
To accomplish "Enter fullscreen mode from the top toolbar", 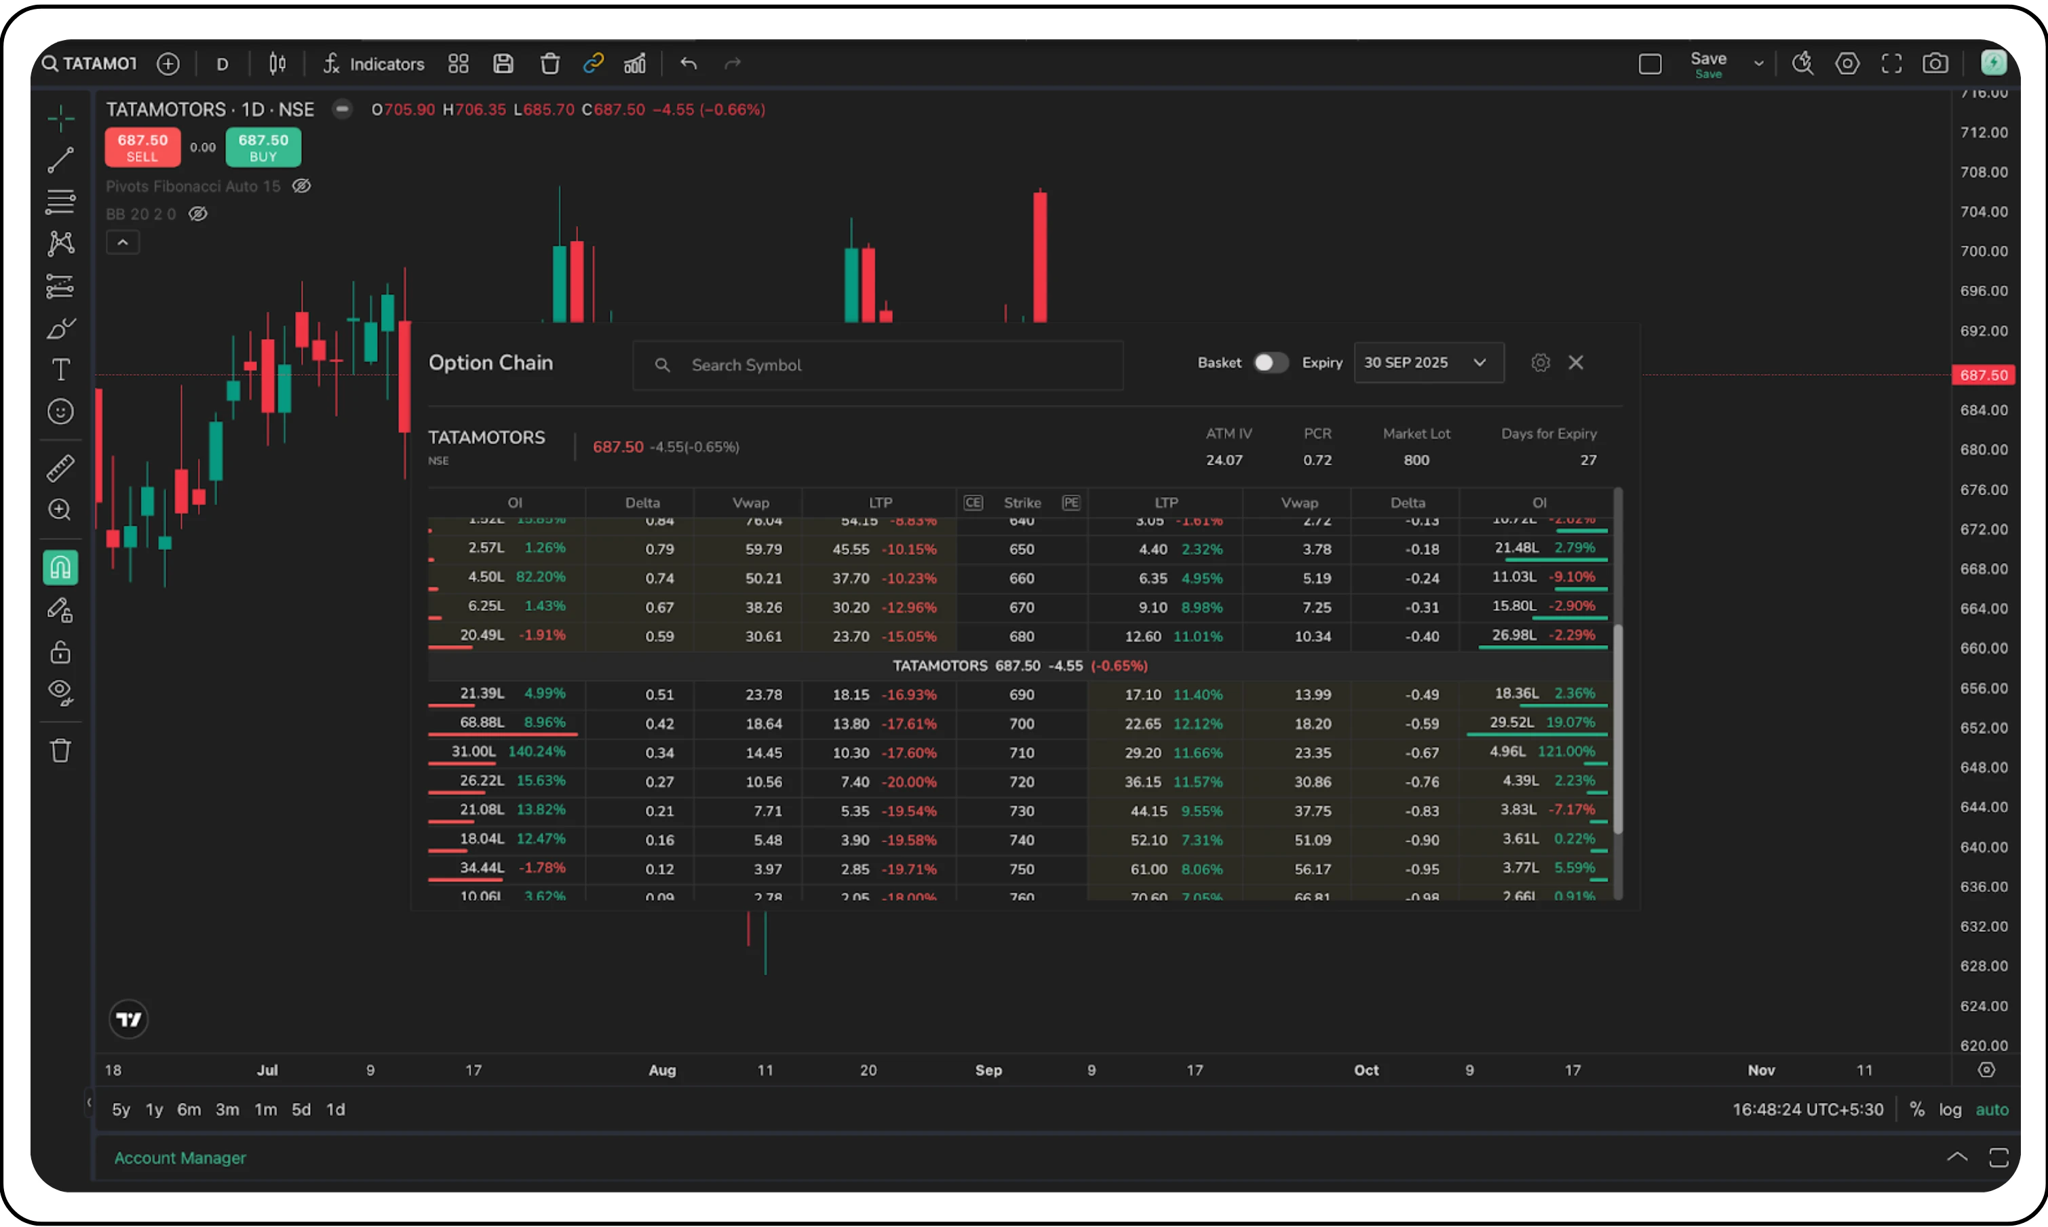I will 1892,63.
